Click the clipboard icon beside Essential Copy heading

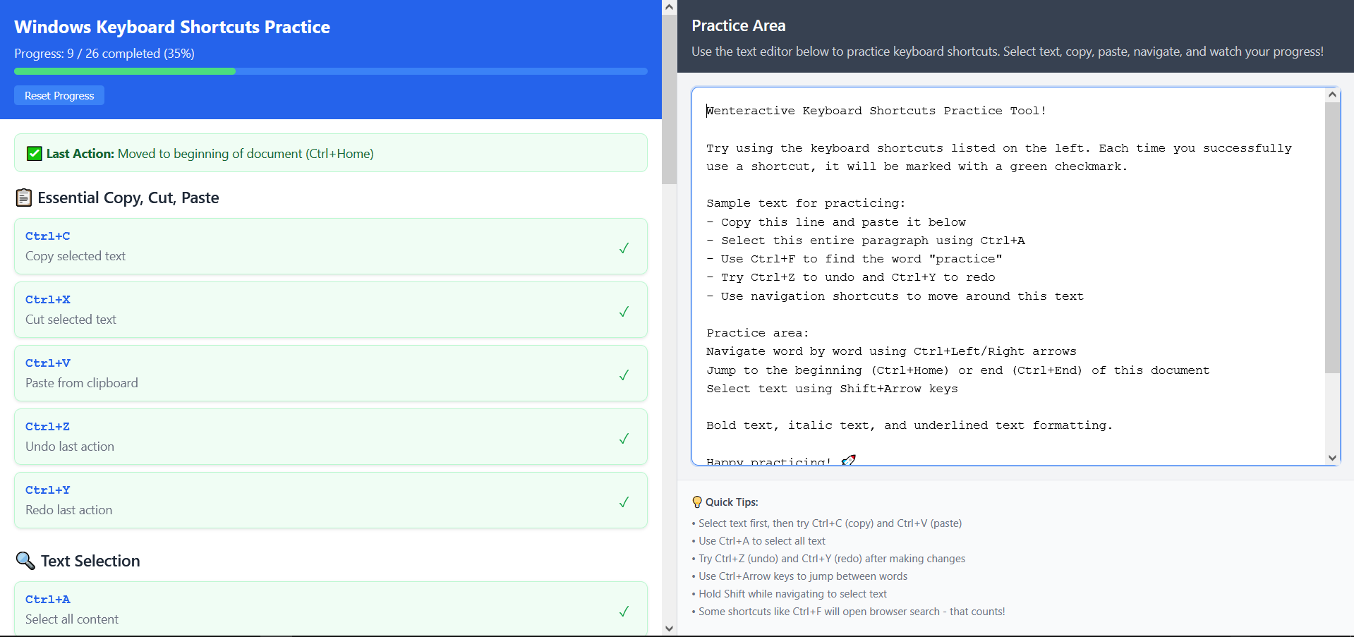point(24,198)
